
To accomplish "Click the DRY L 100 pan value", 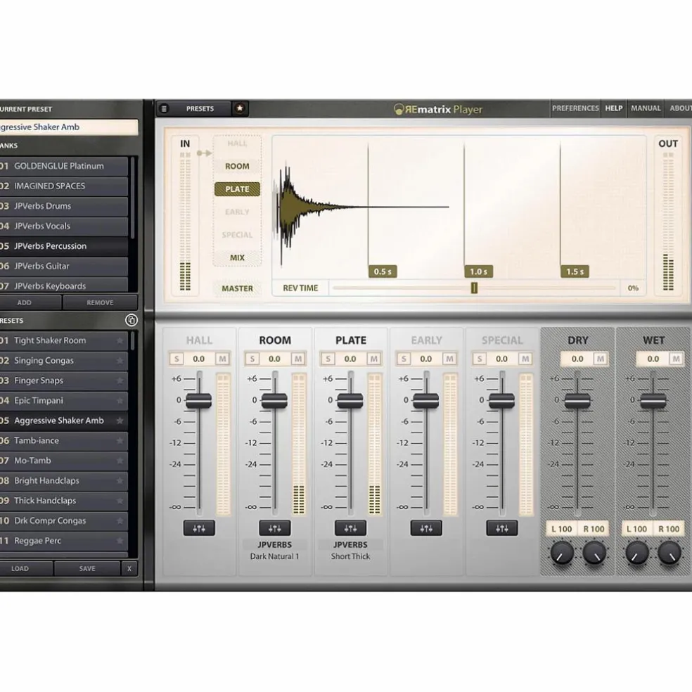I will (x=562, y=529).
